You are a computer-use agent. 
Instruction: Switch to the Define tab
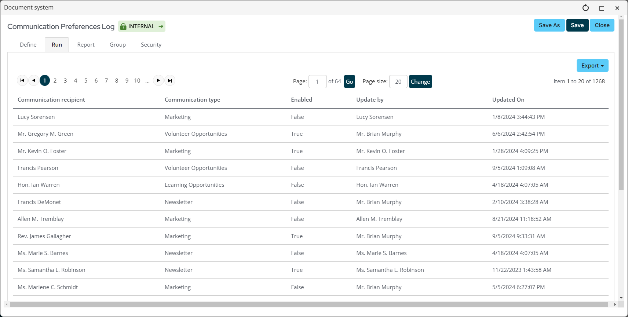tap(28, 45)
